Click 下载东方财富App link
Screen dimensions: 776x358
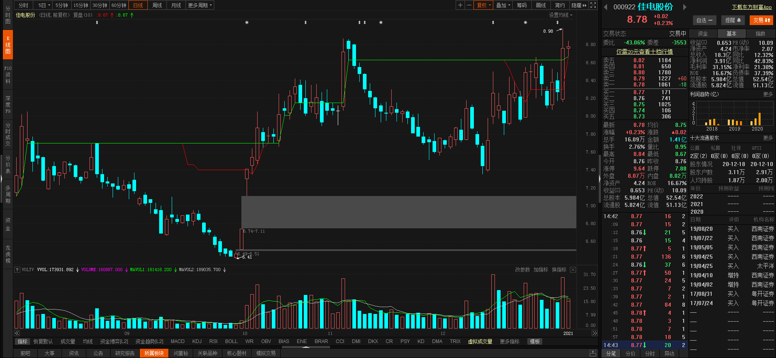[x=752, y=7]
